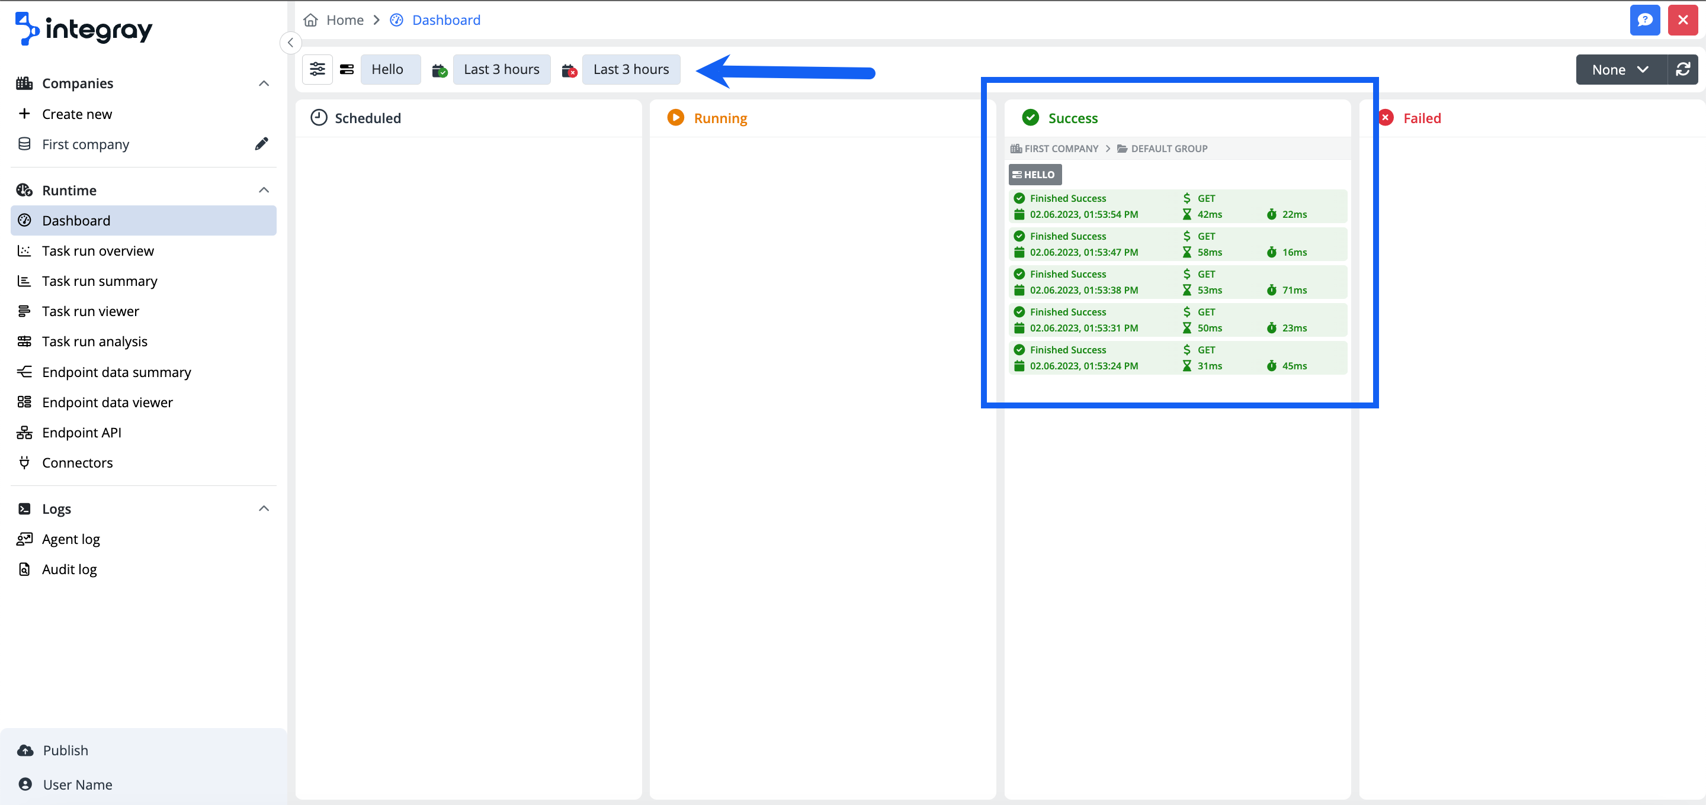Screen dimensions: 1706x805
Task: Collapse the Logs section
Action: coord(264,508)
